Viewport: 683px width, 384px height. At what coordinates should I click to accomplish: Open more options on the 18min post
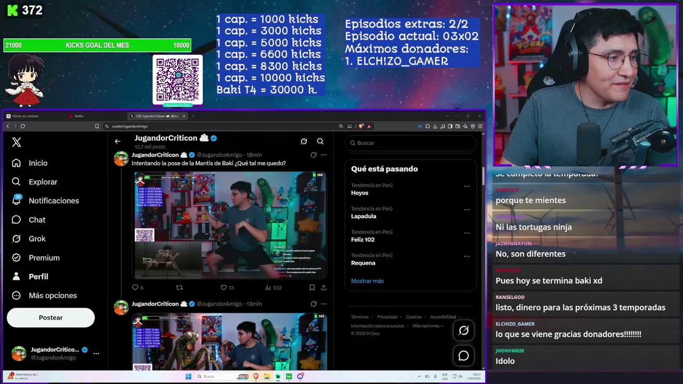(x=323, y=155)
